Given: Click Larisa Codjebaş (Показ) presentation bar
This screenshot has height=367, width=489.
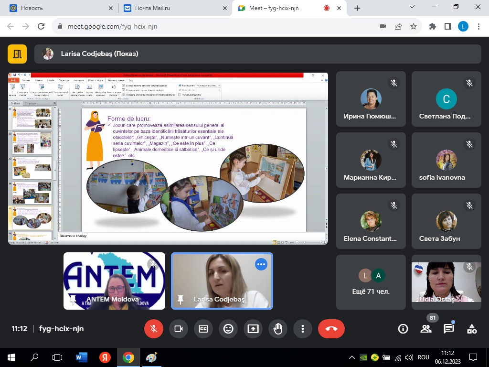Looking at the screenshot, I should [257, 54].
